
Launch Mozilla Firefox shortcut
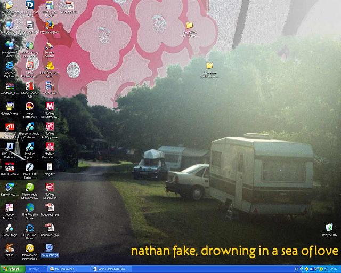pyautogui.click(x=50, y=27)
